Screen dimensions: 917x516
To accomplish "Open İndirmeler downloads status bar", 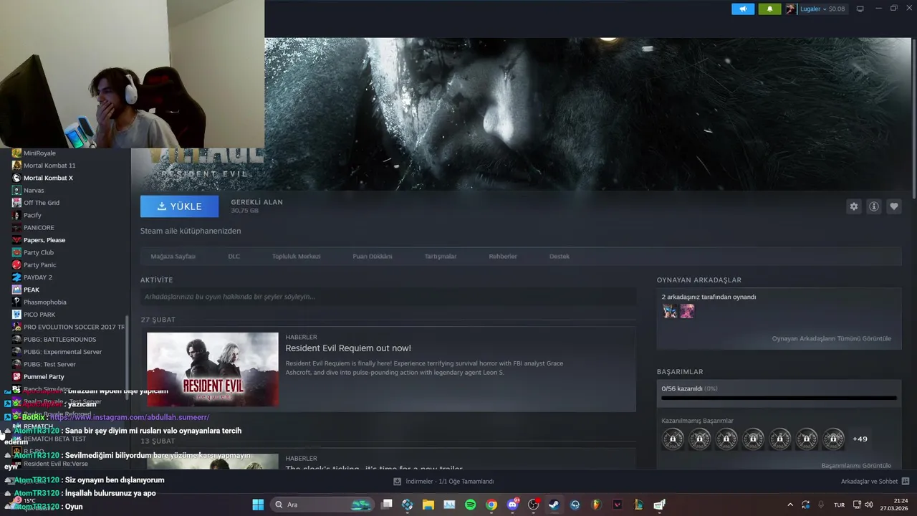I will pos(444,482).
